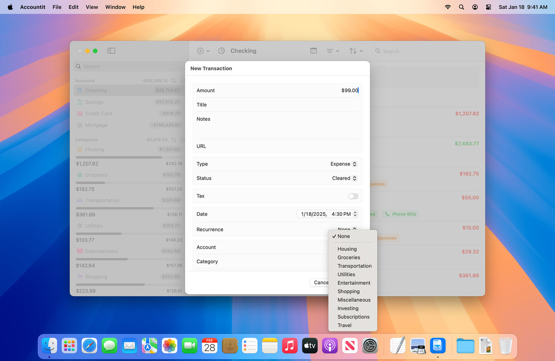555x361 pixels.
Task: Click the Housing budget progress bar
Action: [129, 157]
